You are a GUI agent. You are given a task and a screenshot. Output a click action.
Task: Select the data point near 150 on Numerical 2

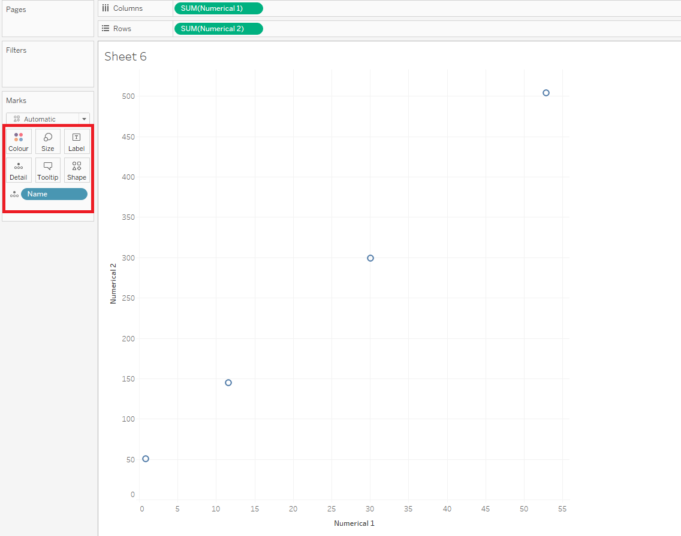pyautogui.click(x=228, y=383)
